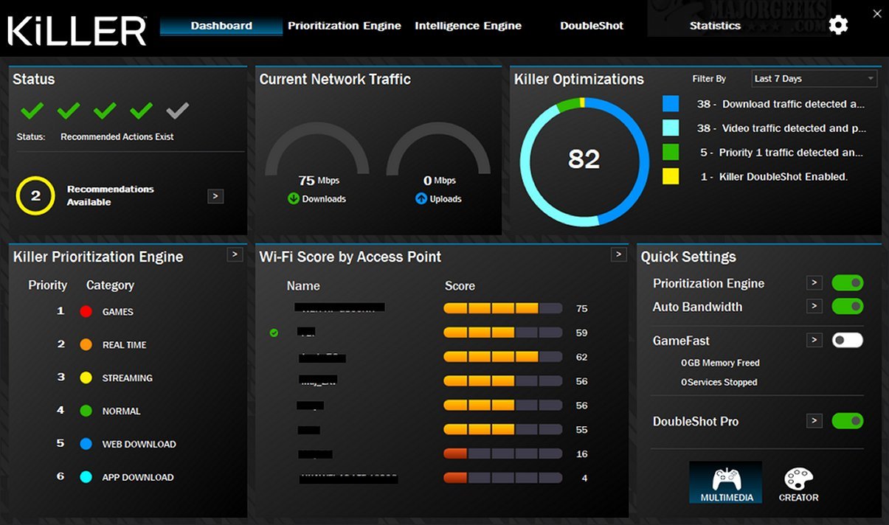Click the Downloads green arrow icon
Image resolution: width=889 pixels, height=525 pixels.
[294, 198]
